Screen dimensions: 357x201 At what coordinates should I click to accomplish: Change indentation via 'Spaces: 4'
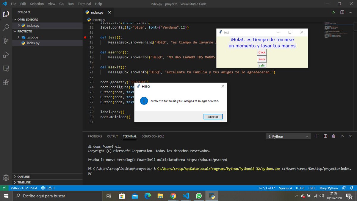click(x=285, y=188)
